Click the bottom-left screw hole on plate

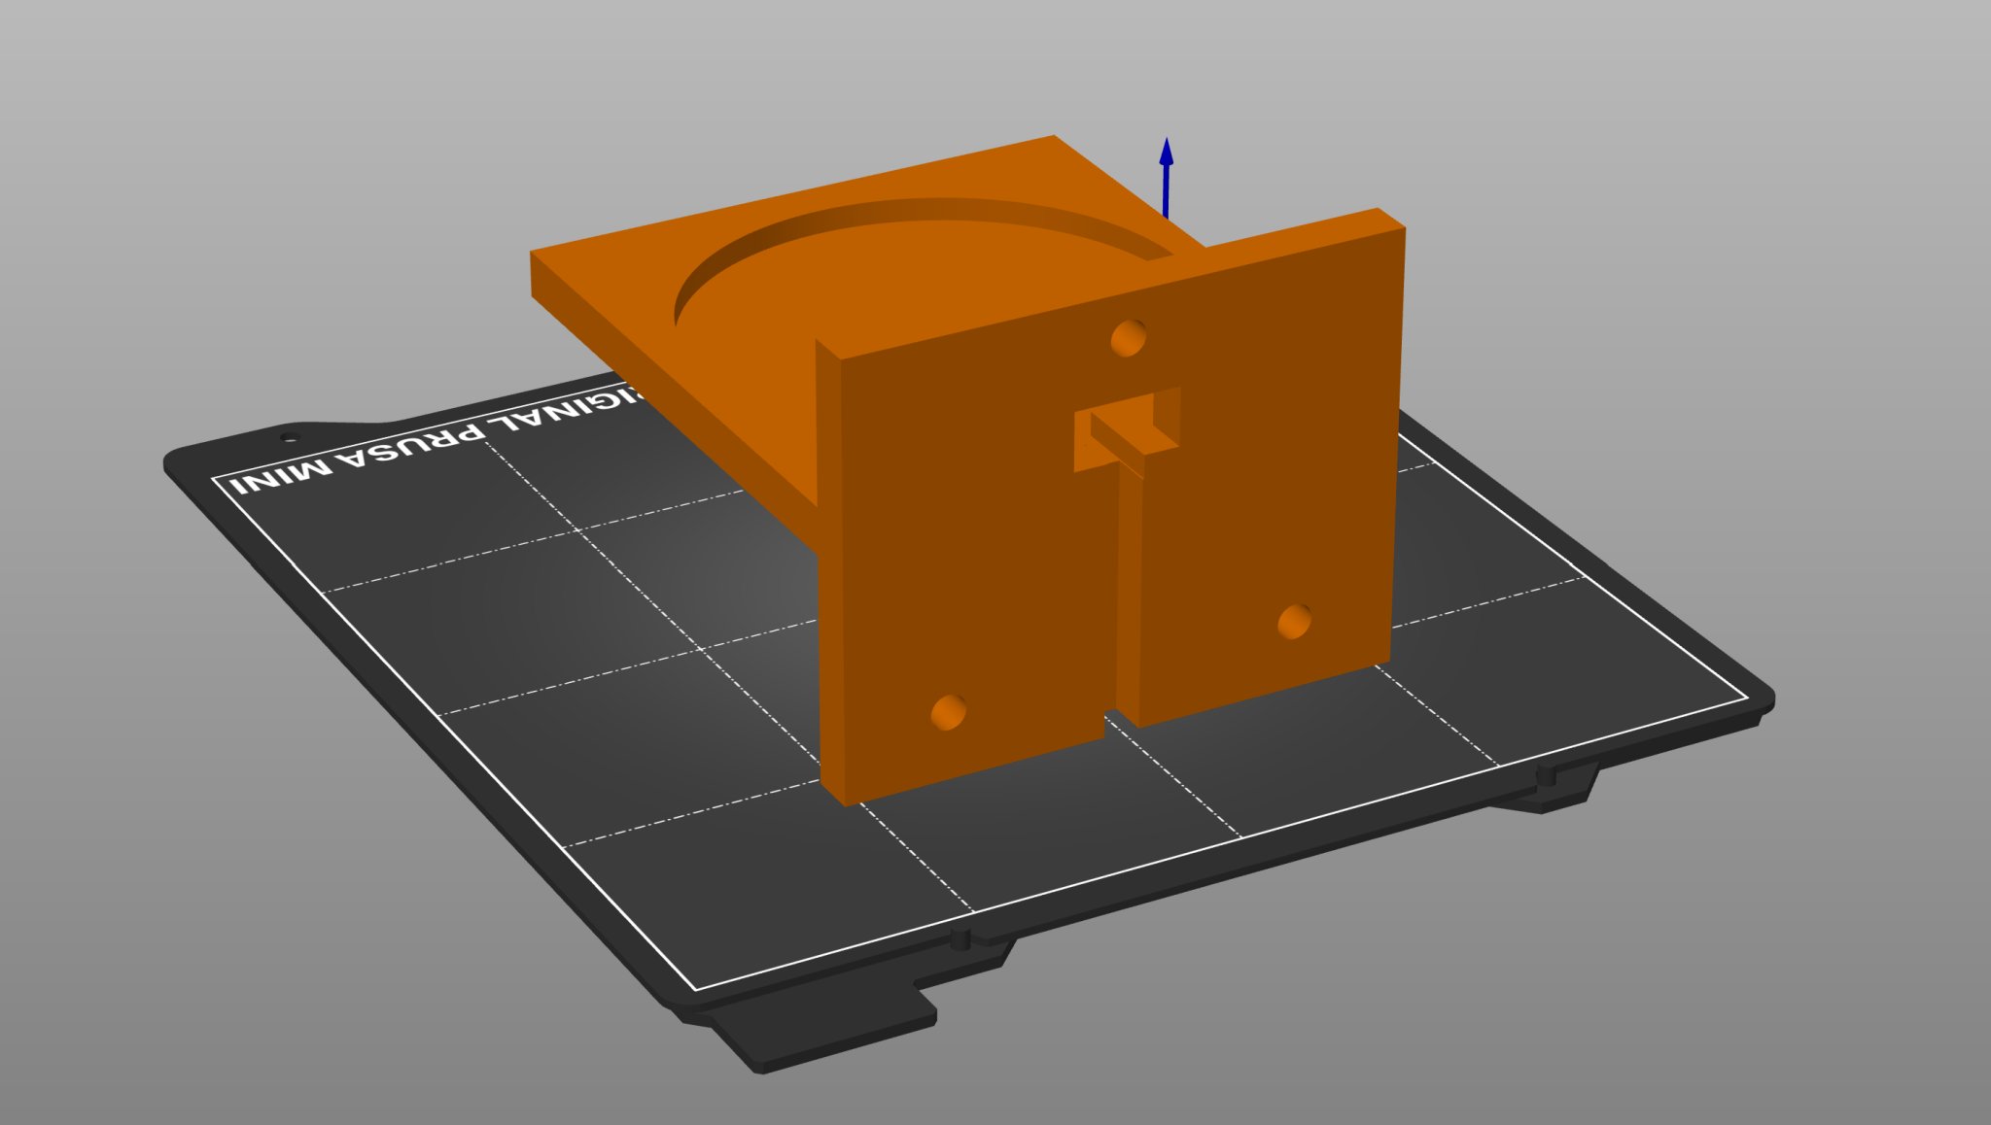tap(949, 712)
